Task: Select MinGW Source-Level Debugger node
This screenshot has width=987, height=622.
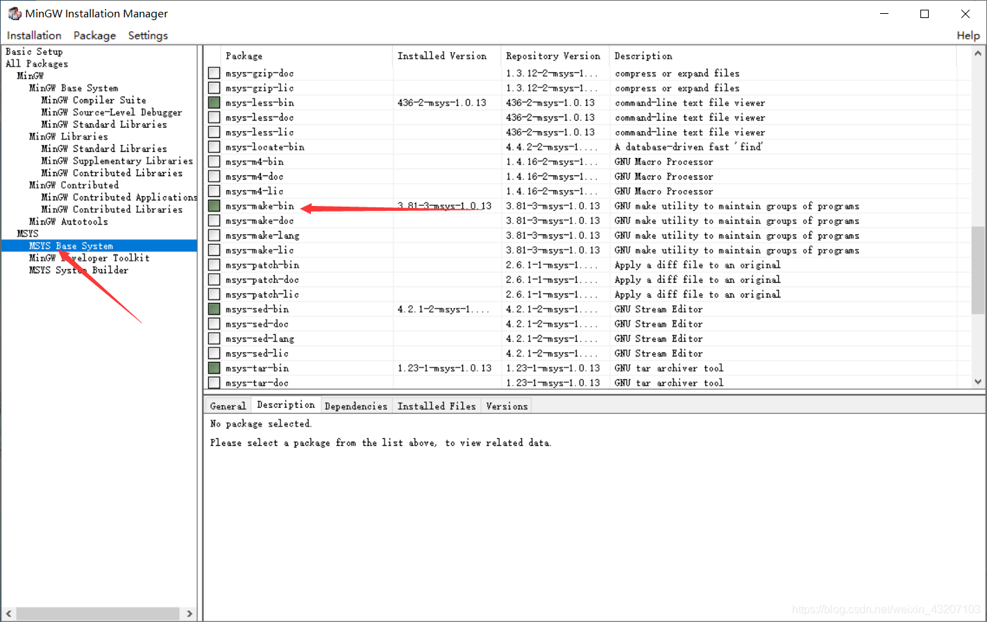Action: pyautogui.click(x=112, y=112)
